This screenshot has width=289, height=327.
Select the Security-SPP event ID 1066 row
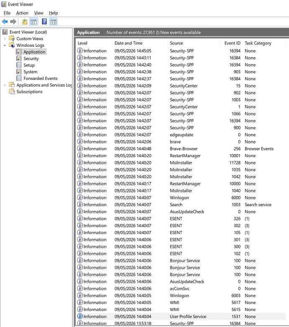click(x=181, y=114)
